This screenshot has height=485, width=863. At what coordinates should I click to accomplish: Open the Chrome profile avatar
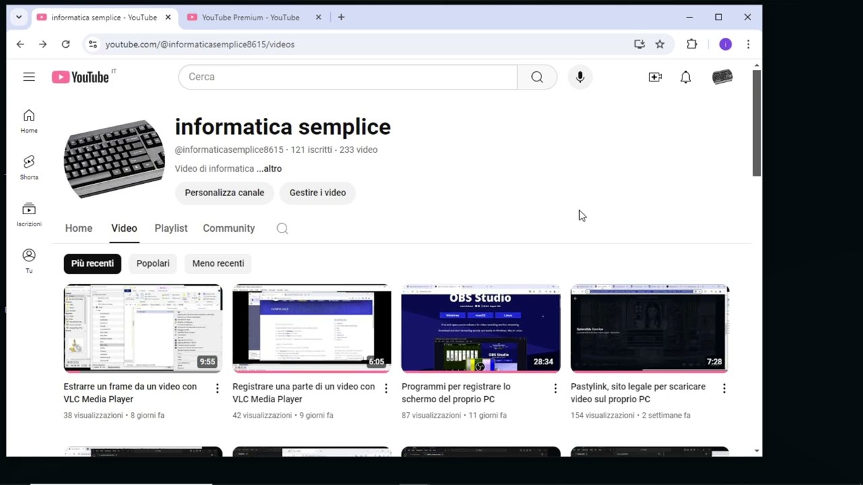point(725,44)
